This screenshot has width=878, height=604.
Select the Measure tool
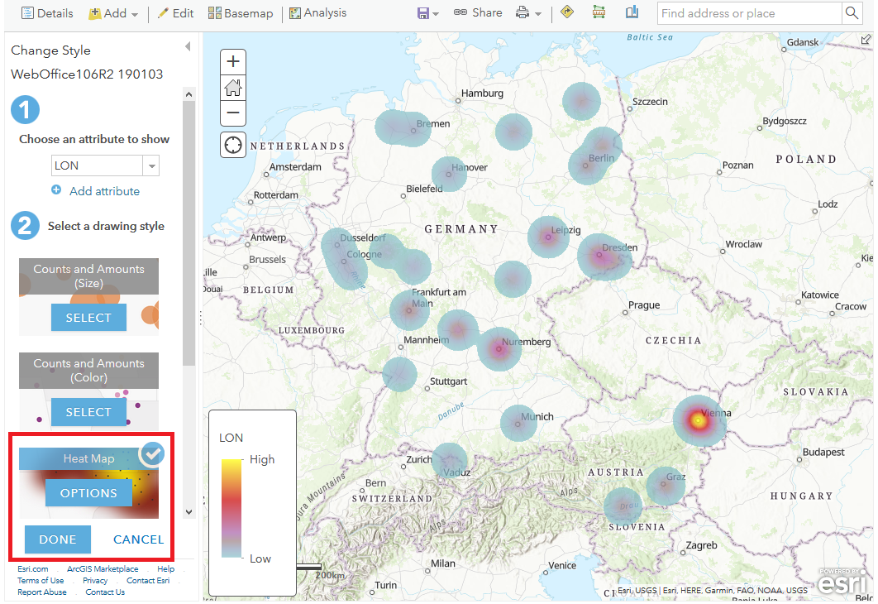[x=599, y=13]
